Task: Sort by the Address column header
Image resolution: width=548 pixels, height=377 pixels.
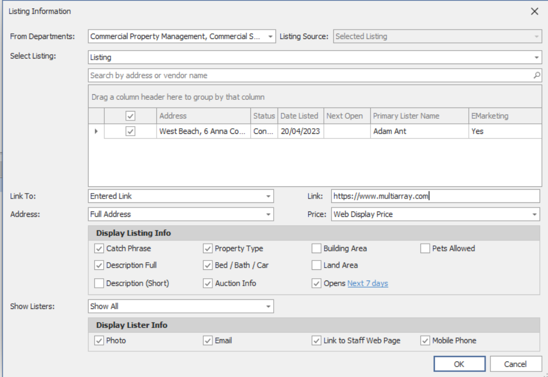Action: pos(203,116)
